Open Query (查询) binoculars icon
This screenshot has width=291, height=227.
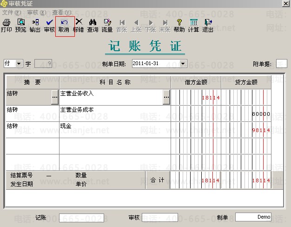click(93, 25)
